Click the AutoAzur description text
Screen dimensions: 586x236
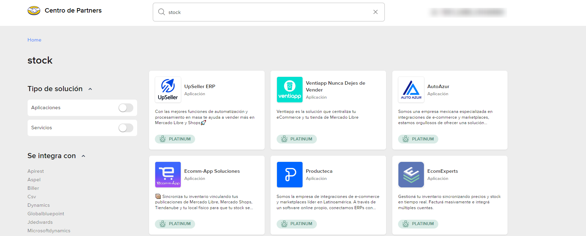pos(445,117)
